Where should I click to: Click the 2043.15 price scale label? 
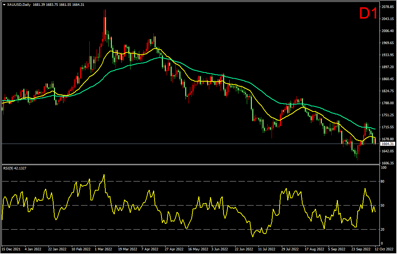(x=388, y=19)
